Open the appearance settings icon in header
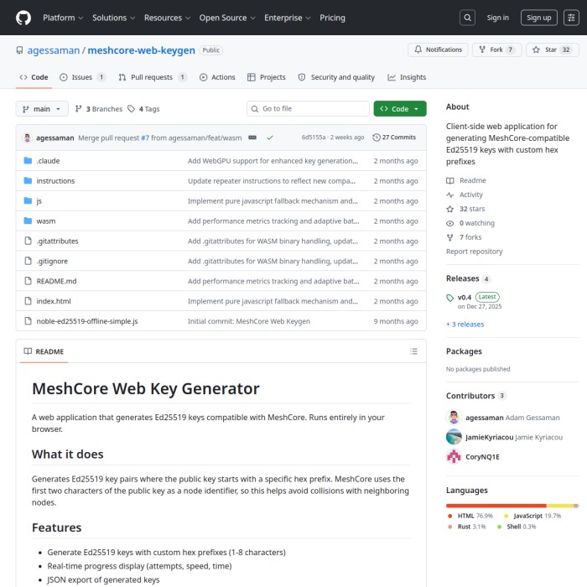The width and height of the screenshot is (587, 587). click(571, 18)
